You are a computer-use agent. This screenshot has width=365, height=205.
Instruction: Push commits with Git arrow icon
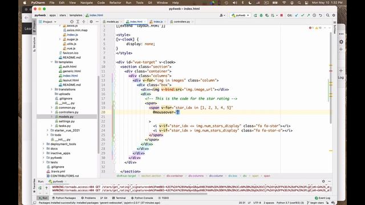pos(308,15)
